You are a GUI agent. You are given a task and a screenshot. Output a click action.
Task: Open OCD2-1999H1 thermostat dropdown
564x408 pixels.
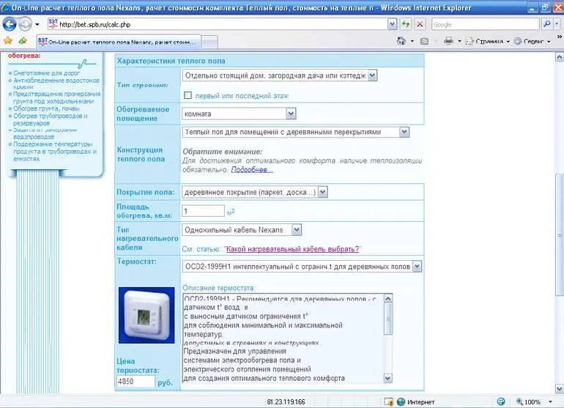click(302, 267)
